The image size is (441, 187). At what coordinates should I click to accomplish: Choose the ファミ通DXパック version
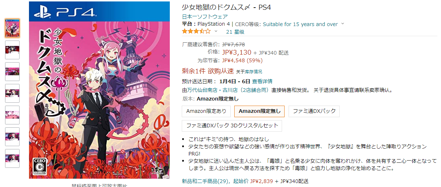pos(314,111)
